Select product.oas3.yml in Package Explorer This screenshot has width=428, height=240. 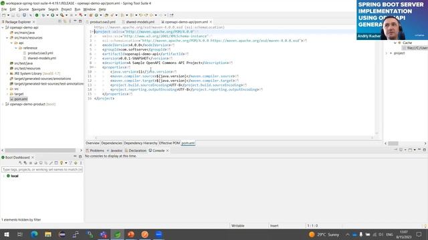(40, 53)
